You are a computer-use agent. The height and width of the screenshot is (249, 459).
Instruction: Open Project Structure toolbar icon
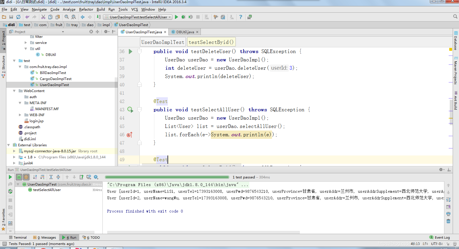pos(223,17)
